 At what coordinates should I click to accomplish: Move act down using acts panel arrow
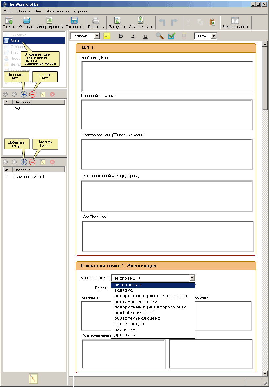(6, 94)
